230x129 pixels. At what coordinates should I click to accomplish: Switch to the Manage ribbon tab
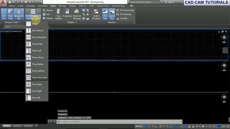coord(62,6)
